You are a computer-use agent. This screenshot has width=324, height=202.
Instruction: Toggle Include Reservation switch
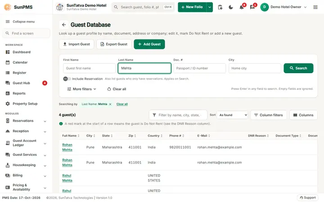(67, 79)
